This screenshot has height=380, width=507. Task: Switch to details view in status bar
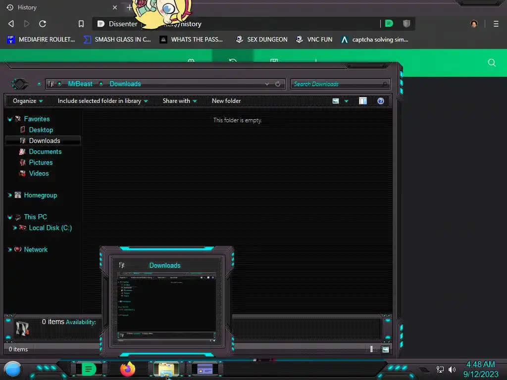tap(371, 349)
